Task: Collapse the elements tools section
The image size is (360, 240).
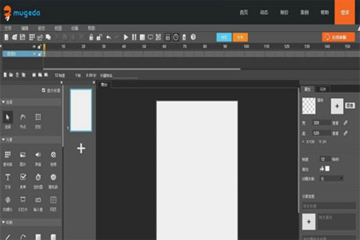Action: tap(4, 139)
